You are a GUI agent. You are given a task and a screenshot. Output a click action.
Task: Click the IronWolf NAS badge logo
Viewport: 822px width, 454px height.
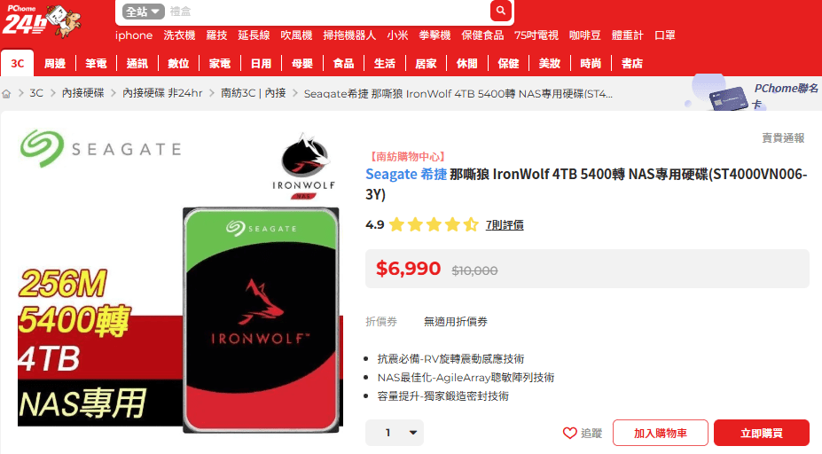click(303, 166)
